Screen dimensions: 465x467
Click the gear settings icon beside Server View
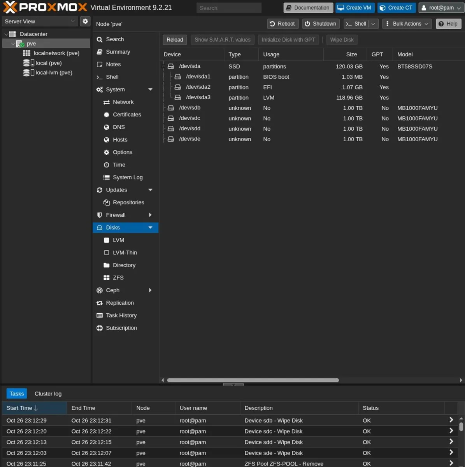[85, 21]
